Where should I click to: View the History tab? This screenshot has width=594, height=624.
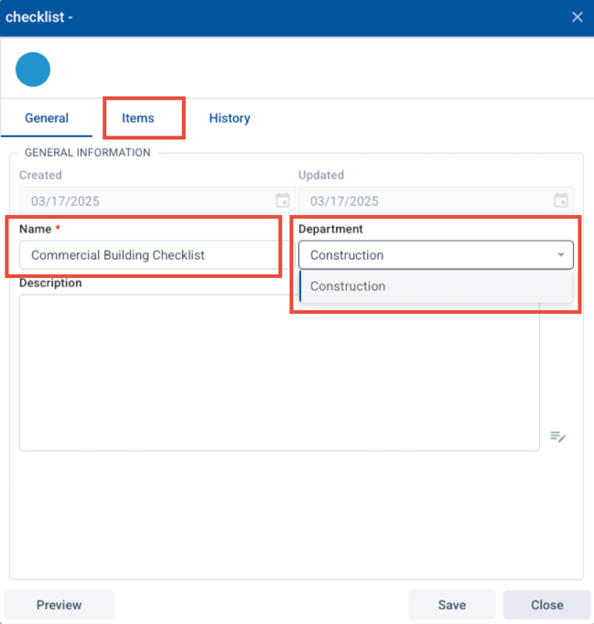pyautogui.click(x=229, y=118)
